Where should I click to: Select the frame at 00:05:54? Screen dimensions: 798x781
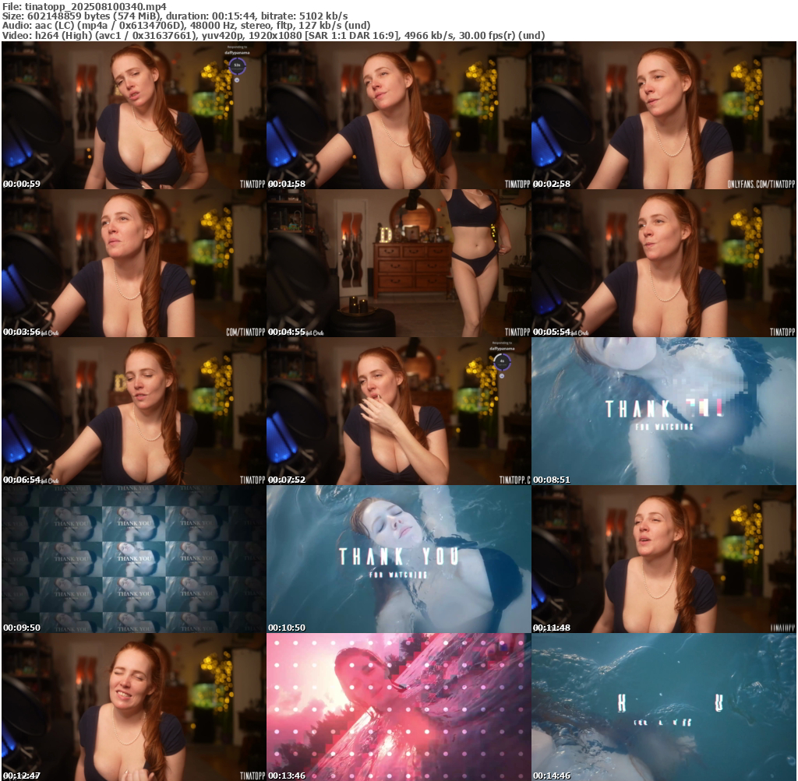tap(664, 263)
